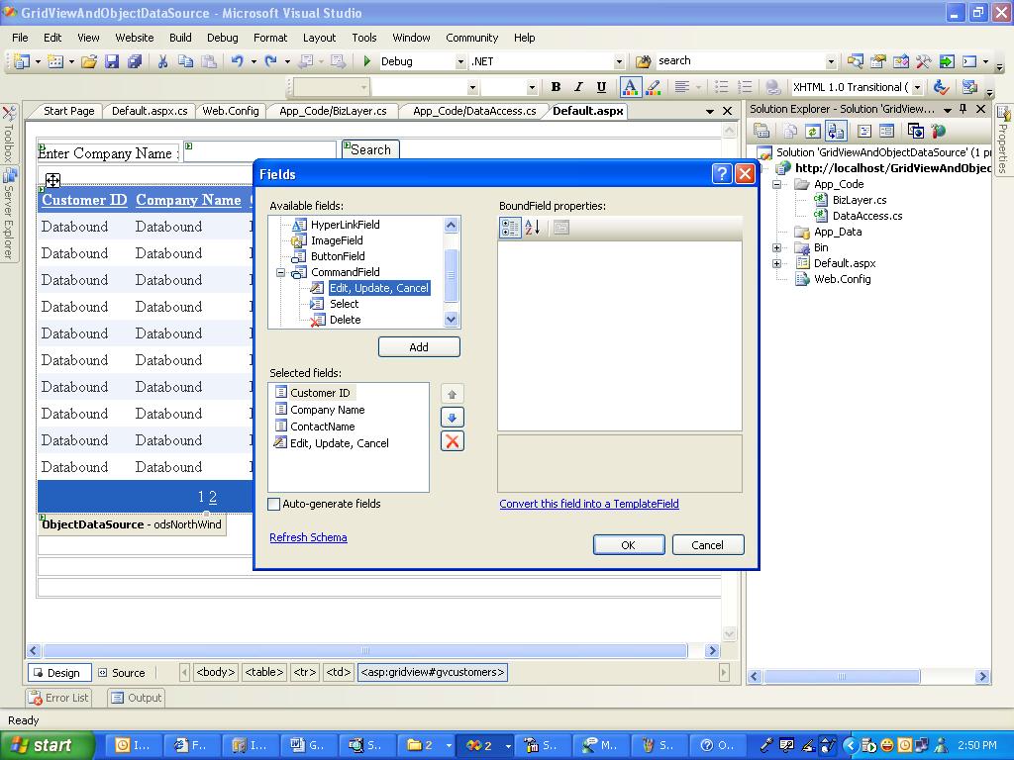
Task: Switch to the Default.aspx.cs tab
Action: pos(150,111)
